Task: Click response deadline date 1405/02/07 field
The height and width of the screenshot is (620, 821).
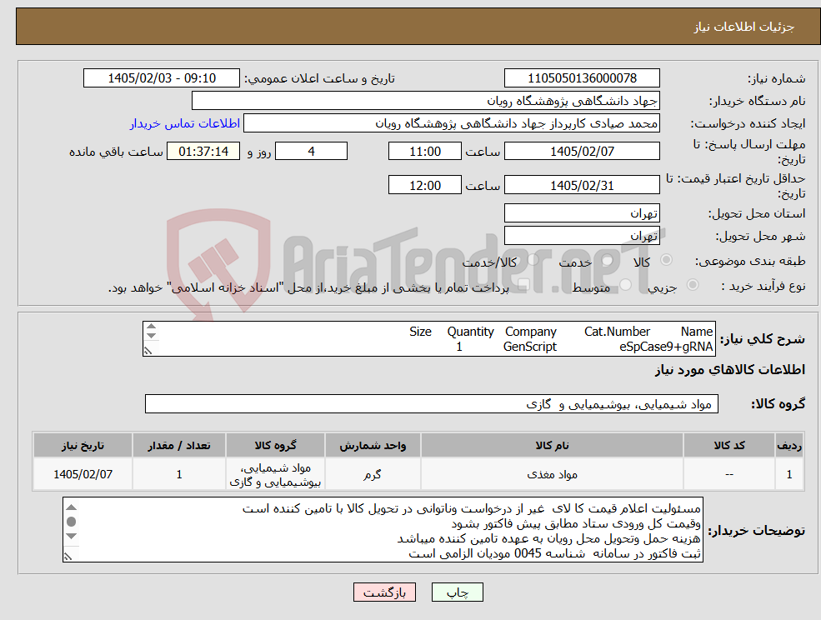Action: click(582, 152)
